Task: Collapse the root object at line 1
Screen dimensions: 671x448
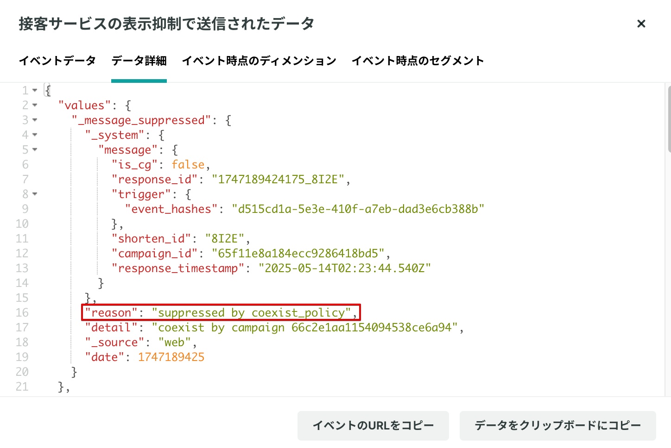Action: point(35,90)
